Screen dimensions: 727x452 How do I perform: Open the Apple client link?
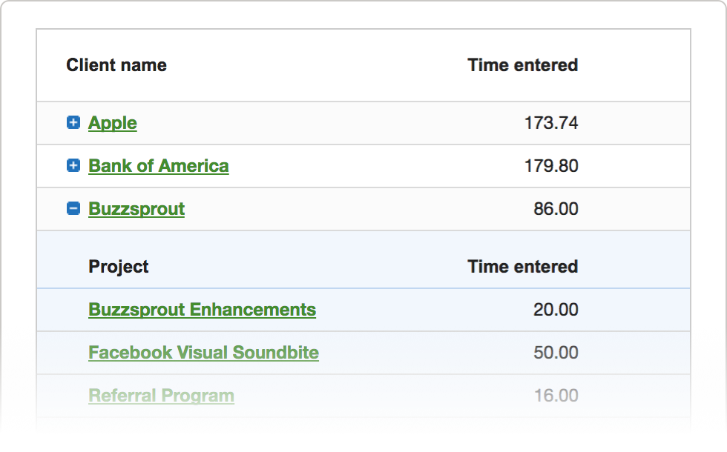click(x=112, y=123)
